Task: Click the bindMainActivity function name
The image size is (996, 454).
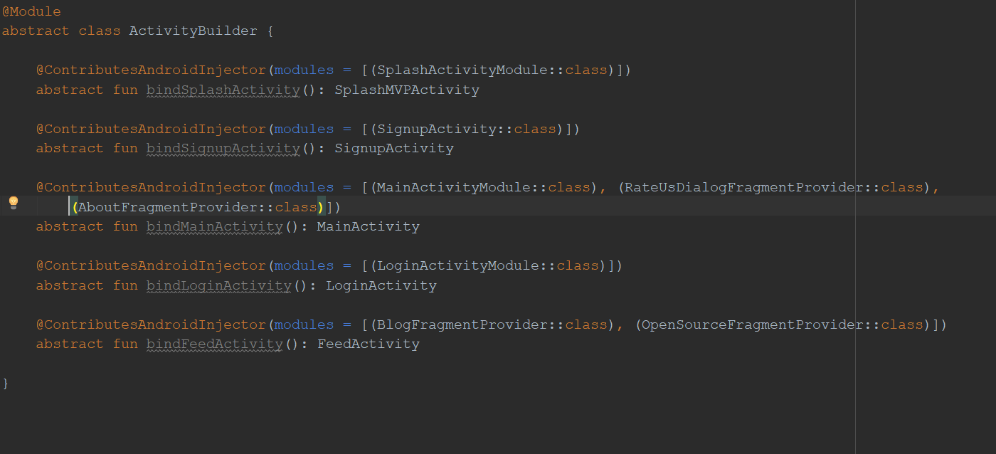Action: click(215, 226)
